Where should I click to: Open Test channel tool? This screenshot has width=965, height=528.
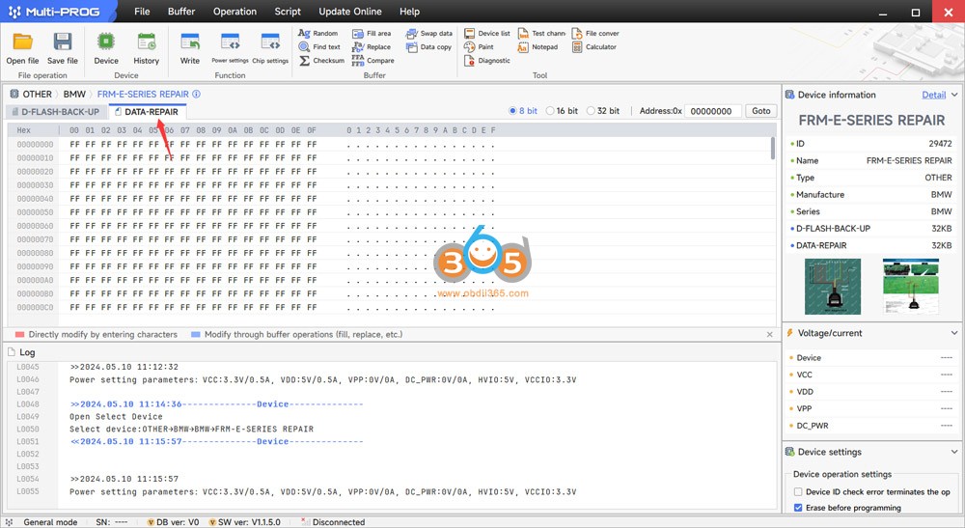(541, 33)
